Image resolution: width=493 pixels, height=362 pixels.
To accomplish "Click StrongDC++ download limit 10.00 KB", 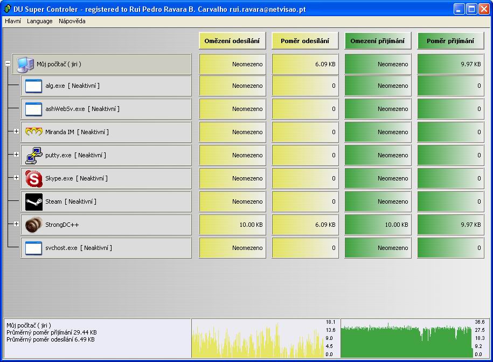I will tap(378, 225).
